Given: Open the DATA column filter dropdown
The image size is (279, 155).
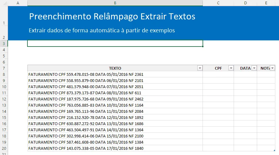Looking at the screenshot, I should [254, 68].
